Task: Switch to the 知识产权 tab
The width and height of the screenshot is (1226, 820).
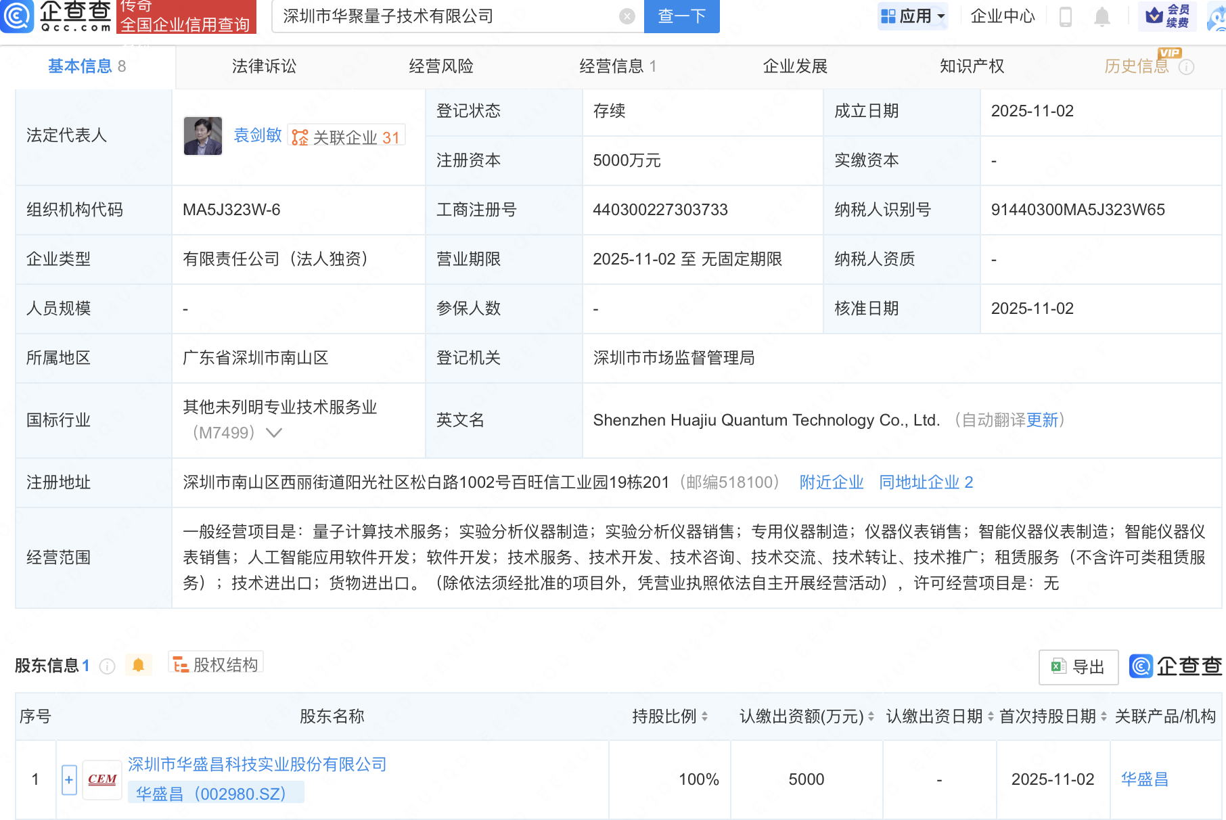Action: [972, 66]
